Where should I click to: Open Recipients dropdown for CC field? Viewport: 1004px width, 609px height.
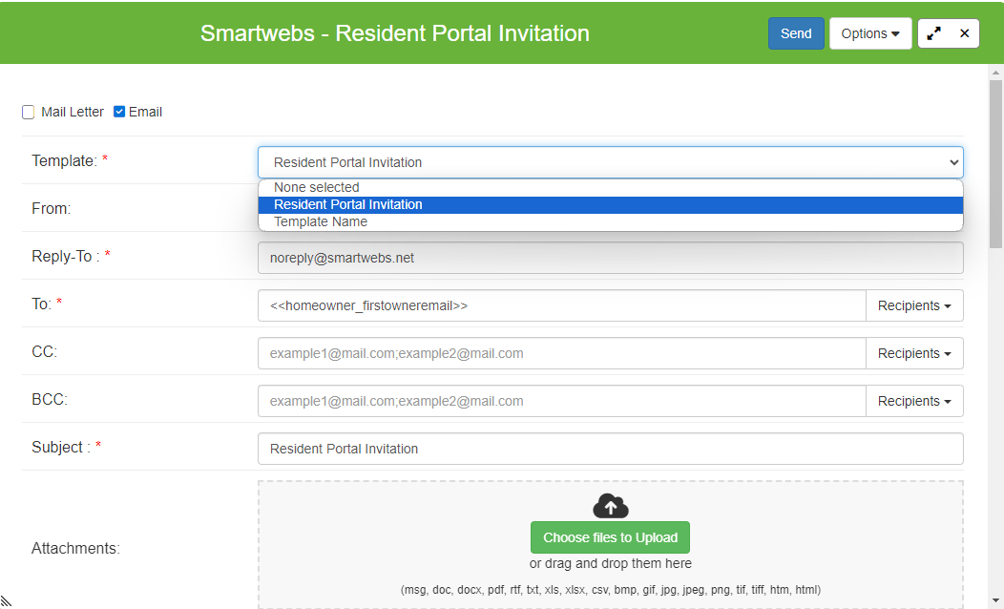coord(913,353)
